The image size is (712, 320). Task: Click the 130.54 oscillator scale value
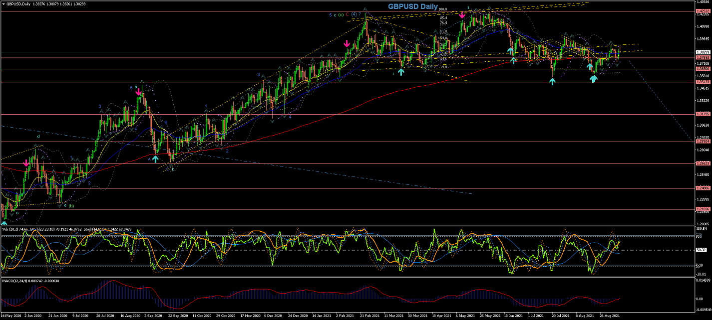coord(701,228)
